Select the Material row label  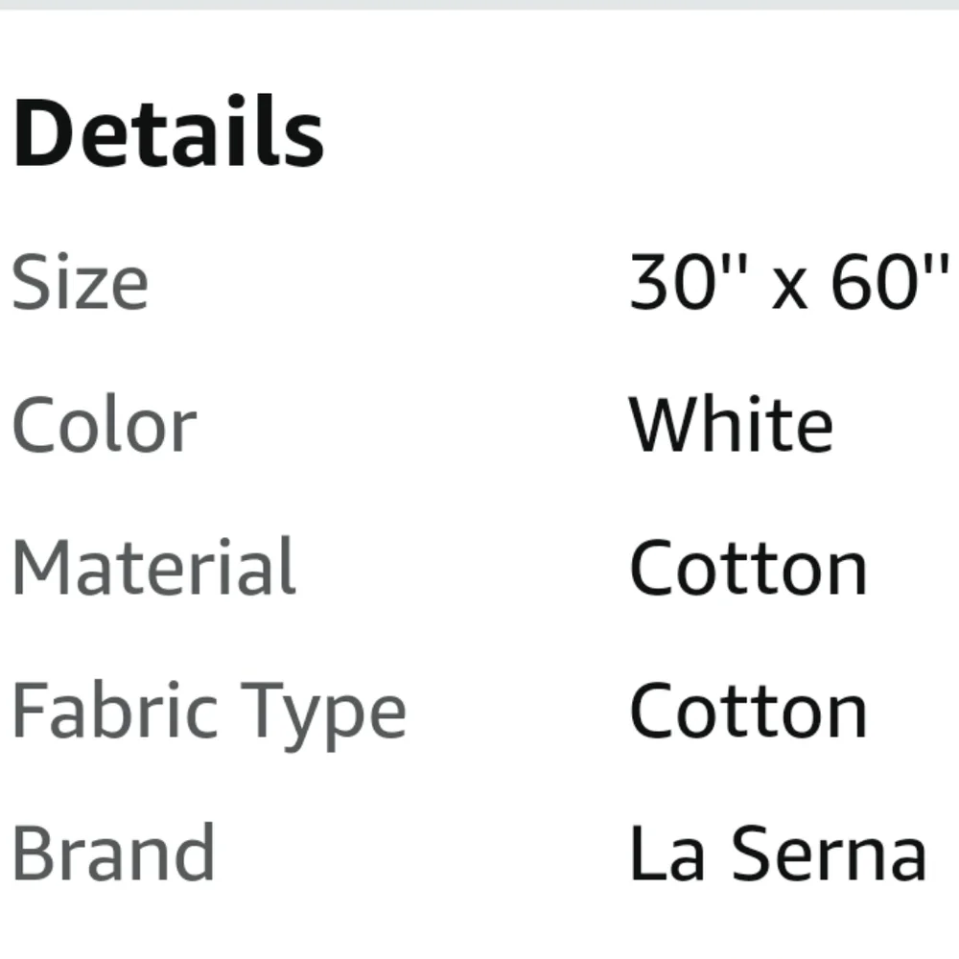pos(154,567)
